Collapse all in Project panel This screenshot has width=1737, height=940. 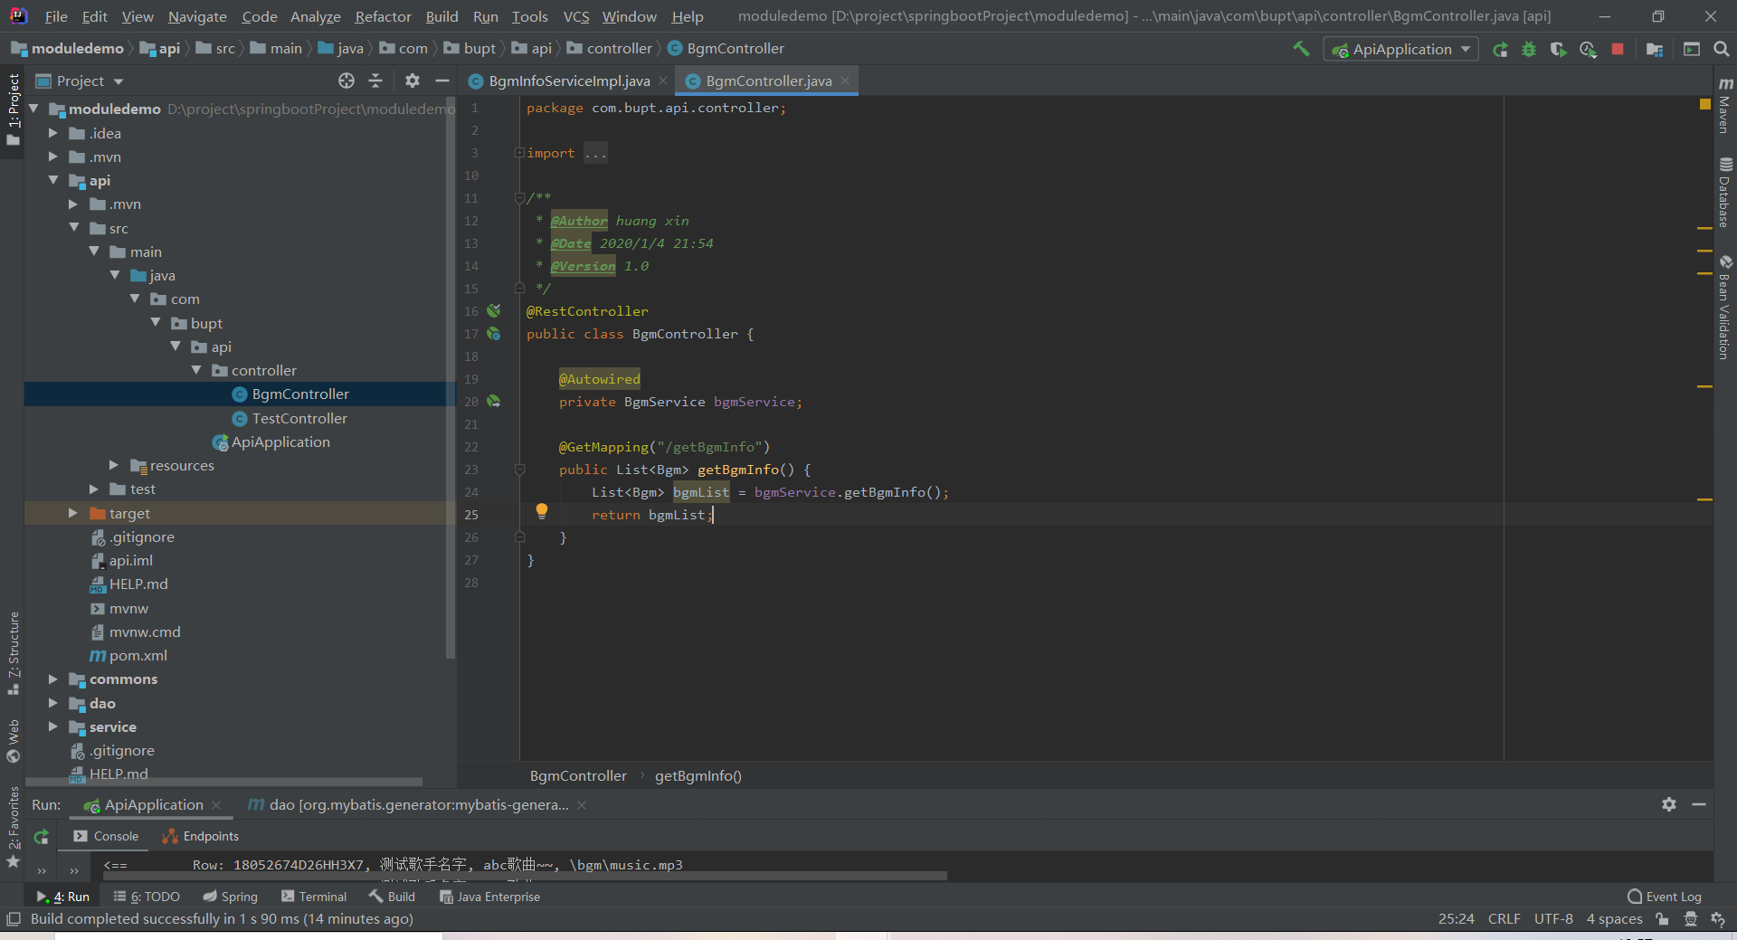[375, 81]
